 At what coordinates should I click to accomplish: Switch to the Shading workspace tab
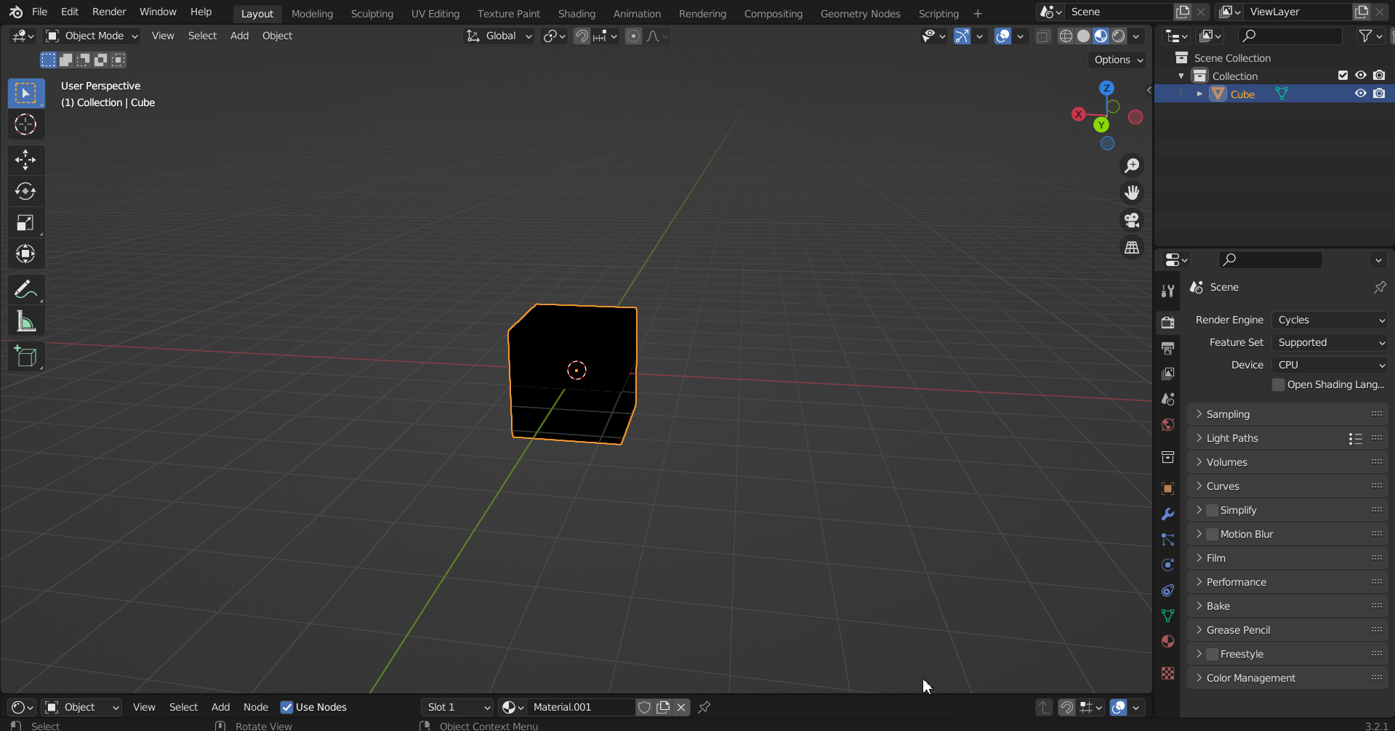click(x=576, y=14)
